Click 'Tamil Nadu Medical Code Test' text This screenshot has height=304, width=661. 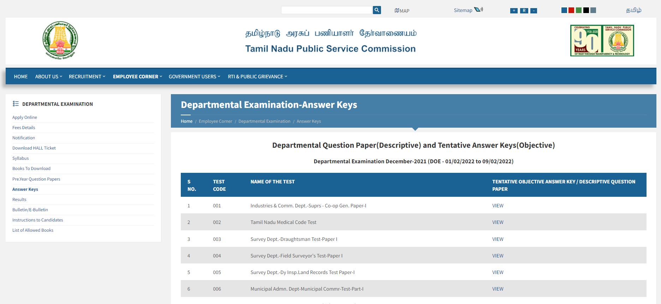284,222
